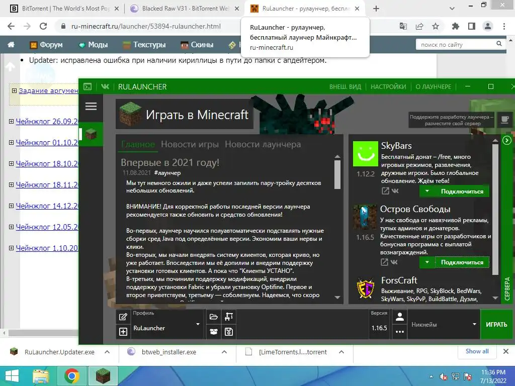The image size is (515, 386).
Task: Open SkyBars VK page icon
Action: pos(395,190)
